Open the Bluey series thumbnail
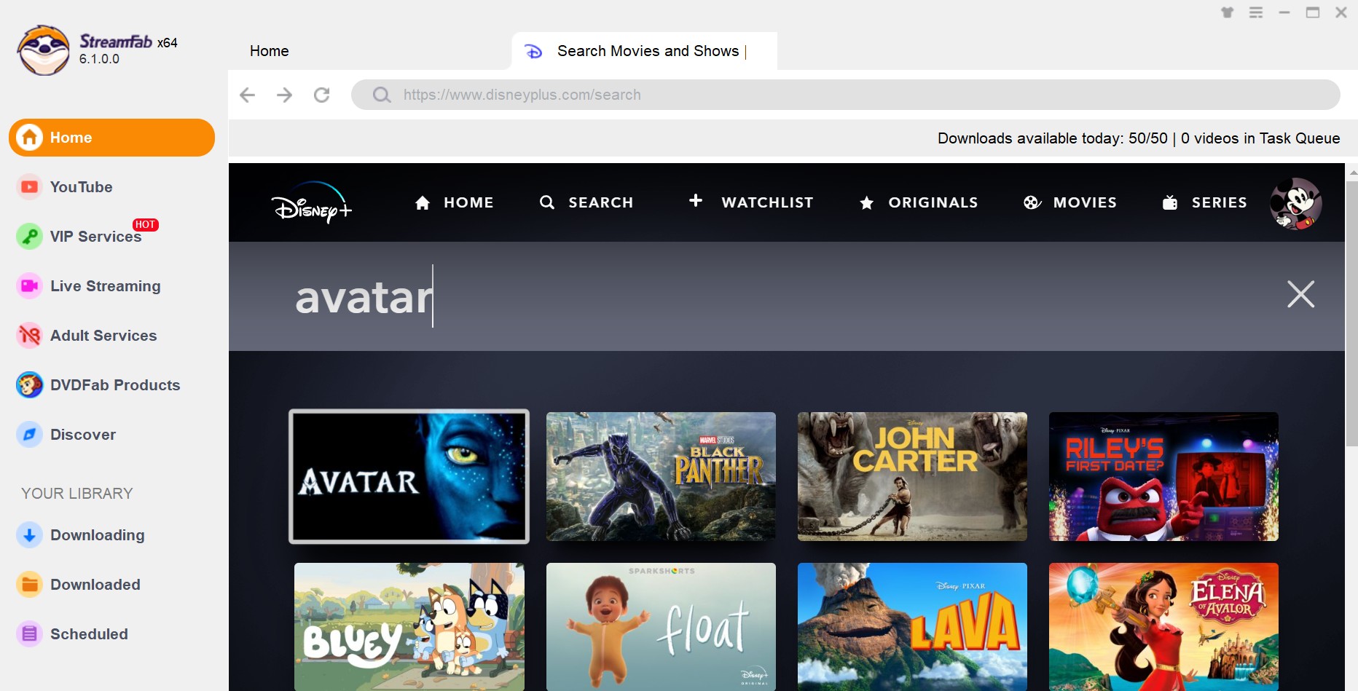This screenshot has width=1358, height=691. pyautogui.click(x=409, y=627)
